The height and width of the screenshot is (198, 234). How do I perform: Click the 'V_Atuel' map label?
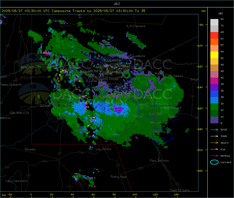pyautogui.click(x=133, y=96)
